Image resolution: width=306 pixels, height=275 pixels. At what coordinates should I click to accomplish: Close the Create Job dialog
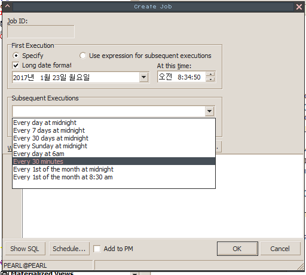pyautogui.click(x=299, y=7)
